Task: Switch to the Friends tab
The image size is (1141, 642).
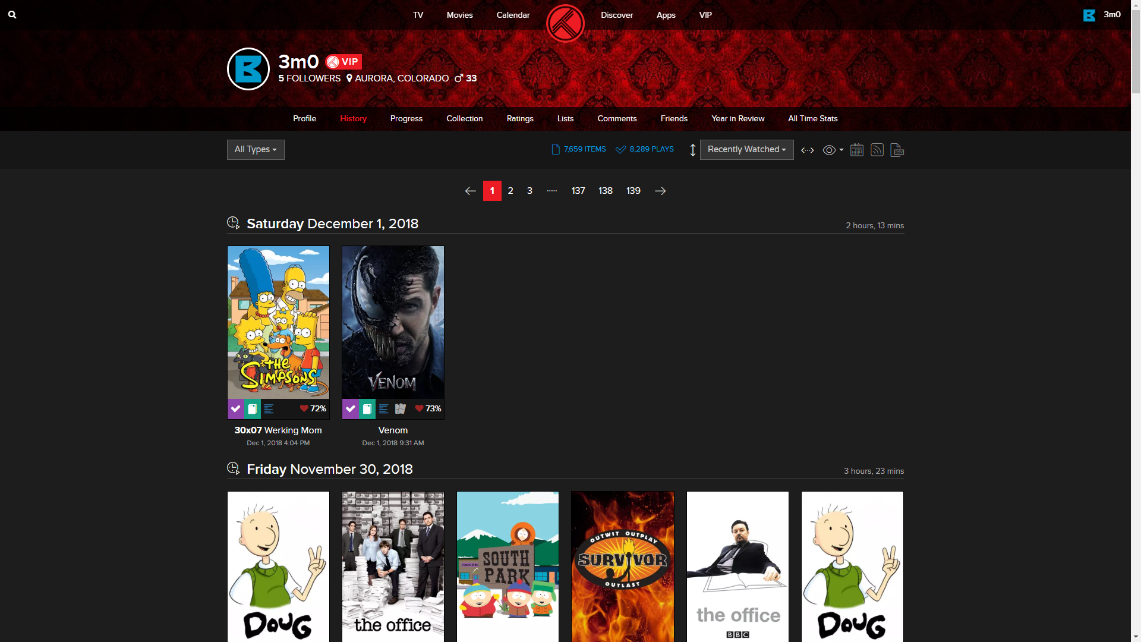Action: click(674, 119)
